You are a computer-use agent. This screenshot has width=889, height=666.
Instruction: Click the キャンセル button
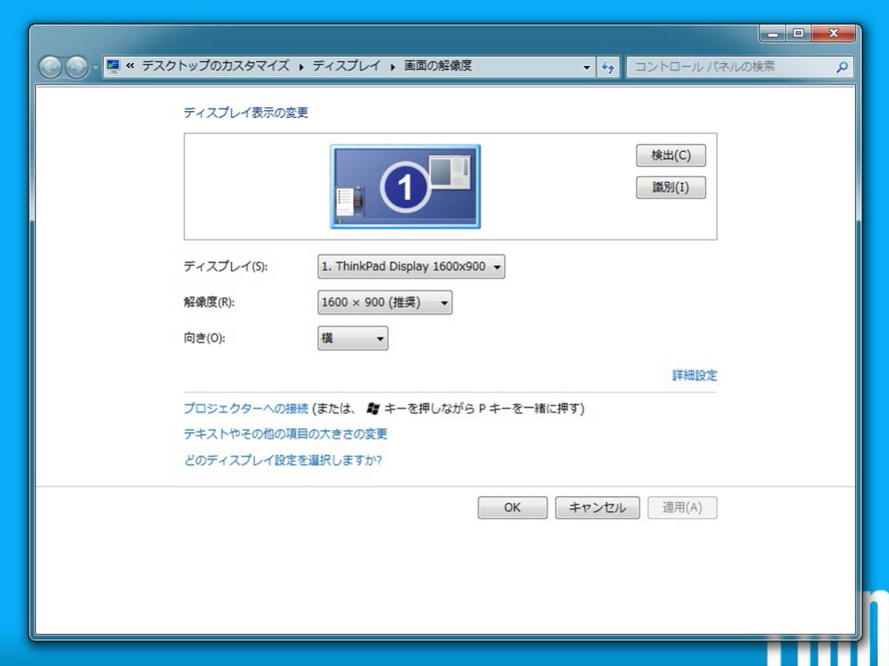click(x=597, y=507)
